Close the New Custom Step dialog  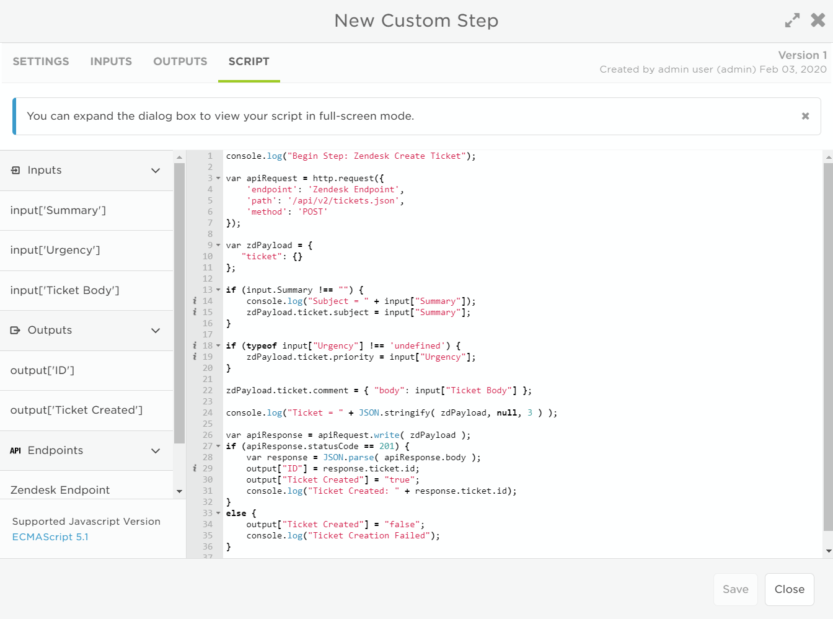pos(818,20)
